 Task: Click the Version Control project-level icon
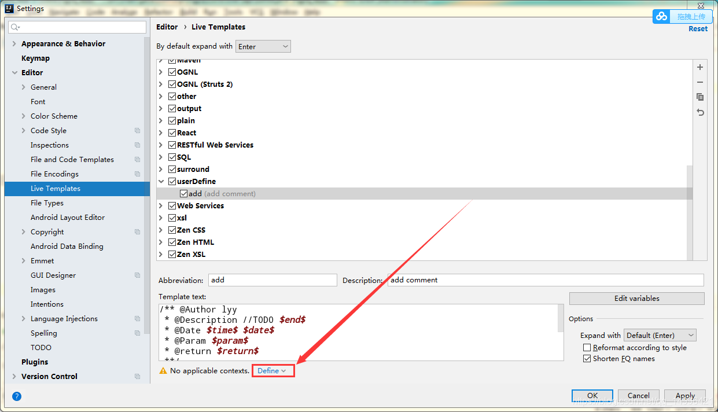[137, 377]
